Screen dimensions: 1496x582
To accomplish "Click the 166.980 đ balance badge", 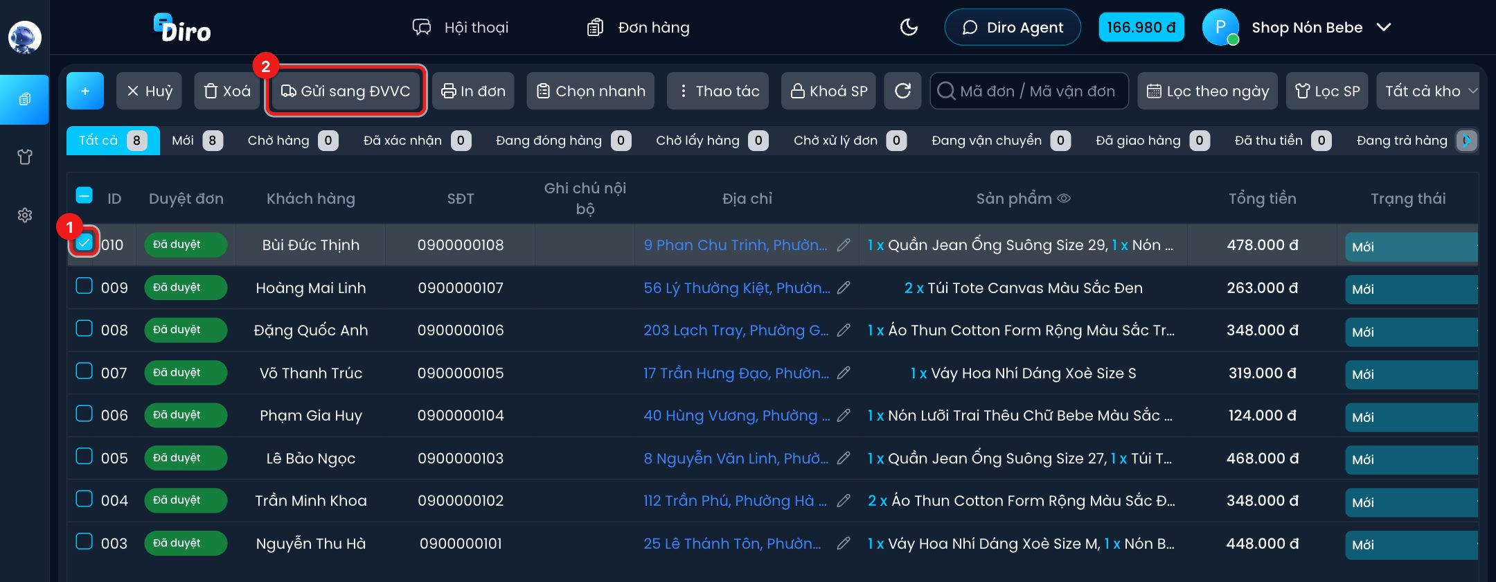I will (x=1141, y=28).
